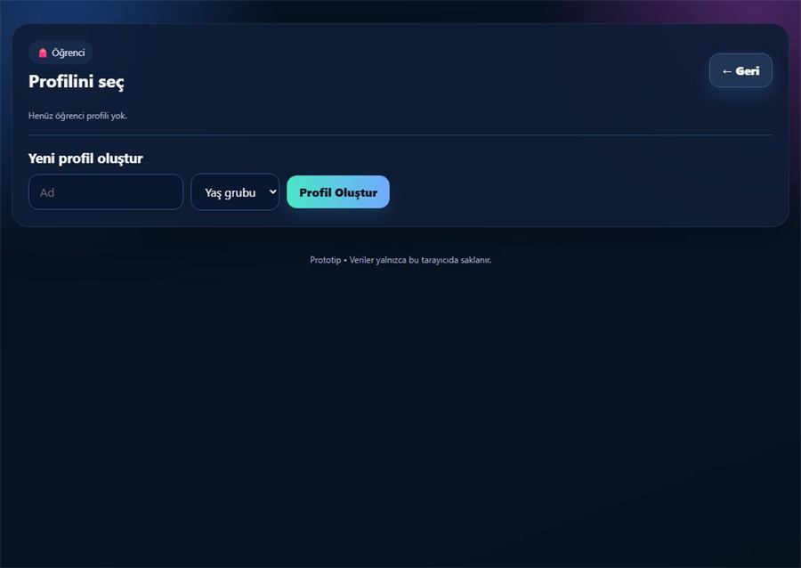Image resolution: width=801 pixels, height=568 pixels.
Task: Click the 'Yeni profil oluştur' heading
Action: point(85,158)
